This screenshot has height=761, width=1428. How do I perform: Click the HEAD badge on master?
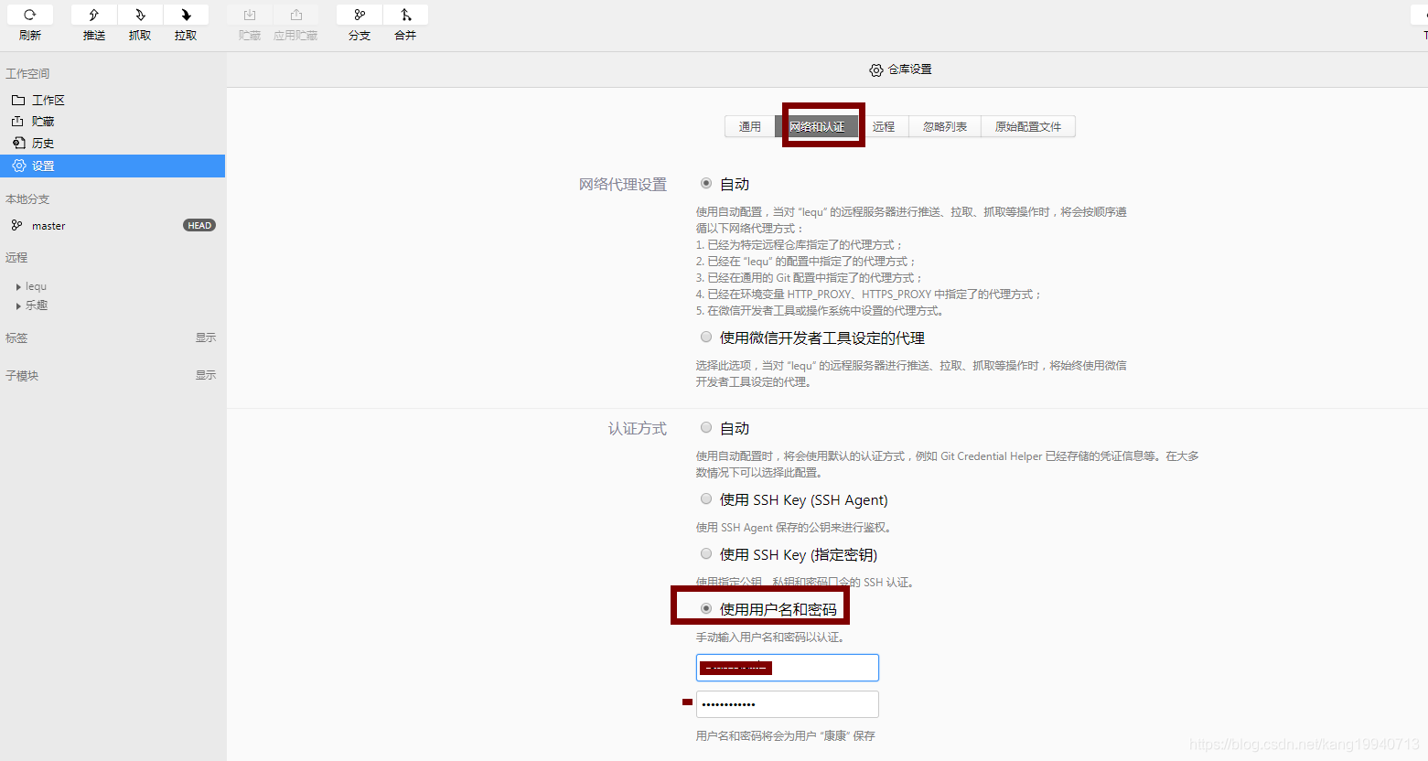[199, 225]
